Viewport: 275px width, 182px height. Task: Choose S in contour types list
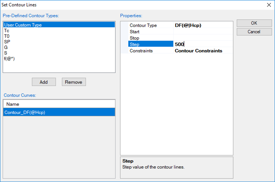(x=6, y=53)
